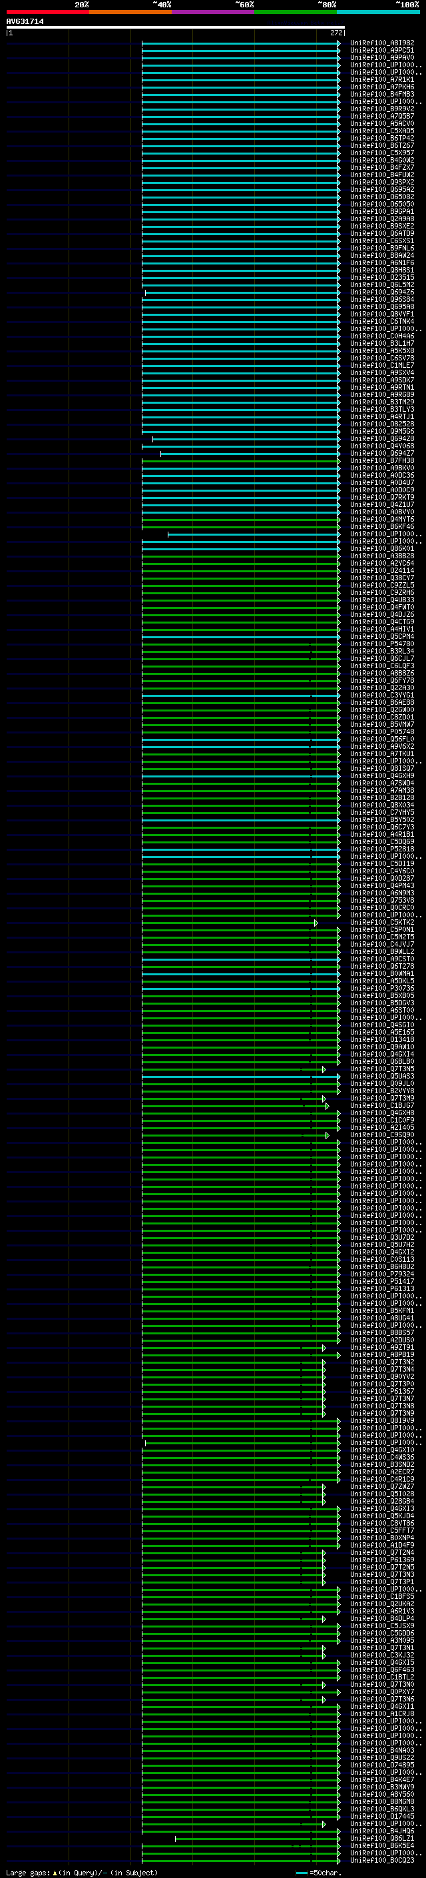Image resolution: width=426 pixels, height=1878 pixels.
Task: Click the orange ~40% identity scale segment
Action: pyautogui.click(x=130, y=12)
